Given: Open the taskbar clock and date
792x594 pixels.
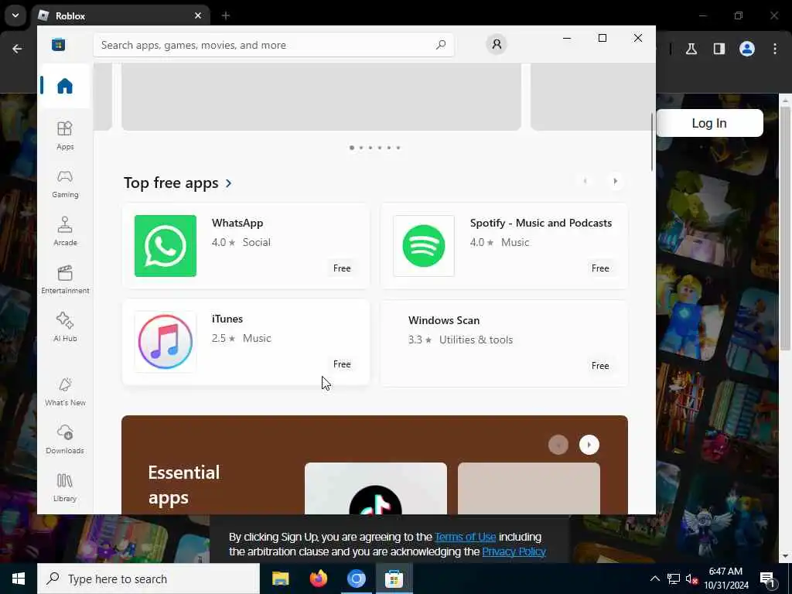Looking at the screenshot, I should tap(725, 579).
